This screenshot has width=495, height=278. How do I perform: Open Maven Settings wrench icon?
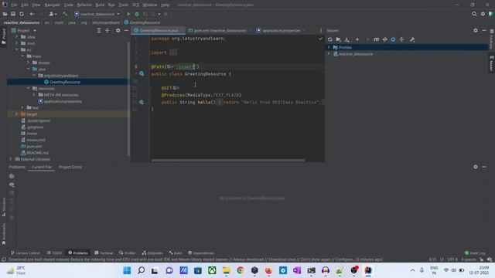pos(412,39)
